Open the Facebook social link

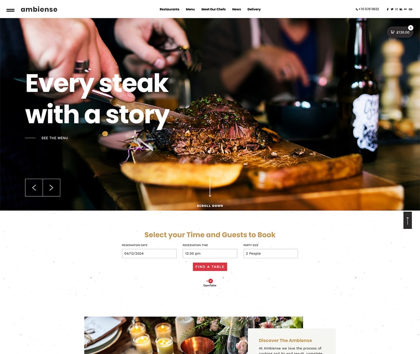pyautogui.click(x=388, y=9)
